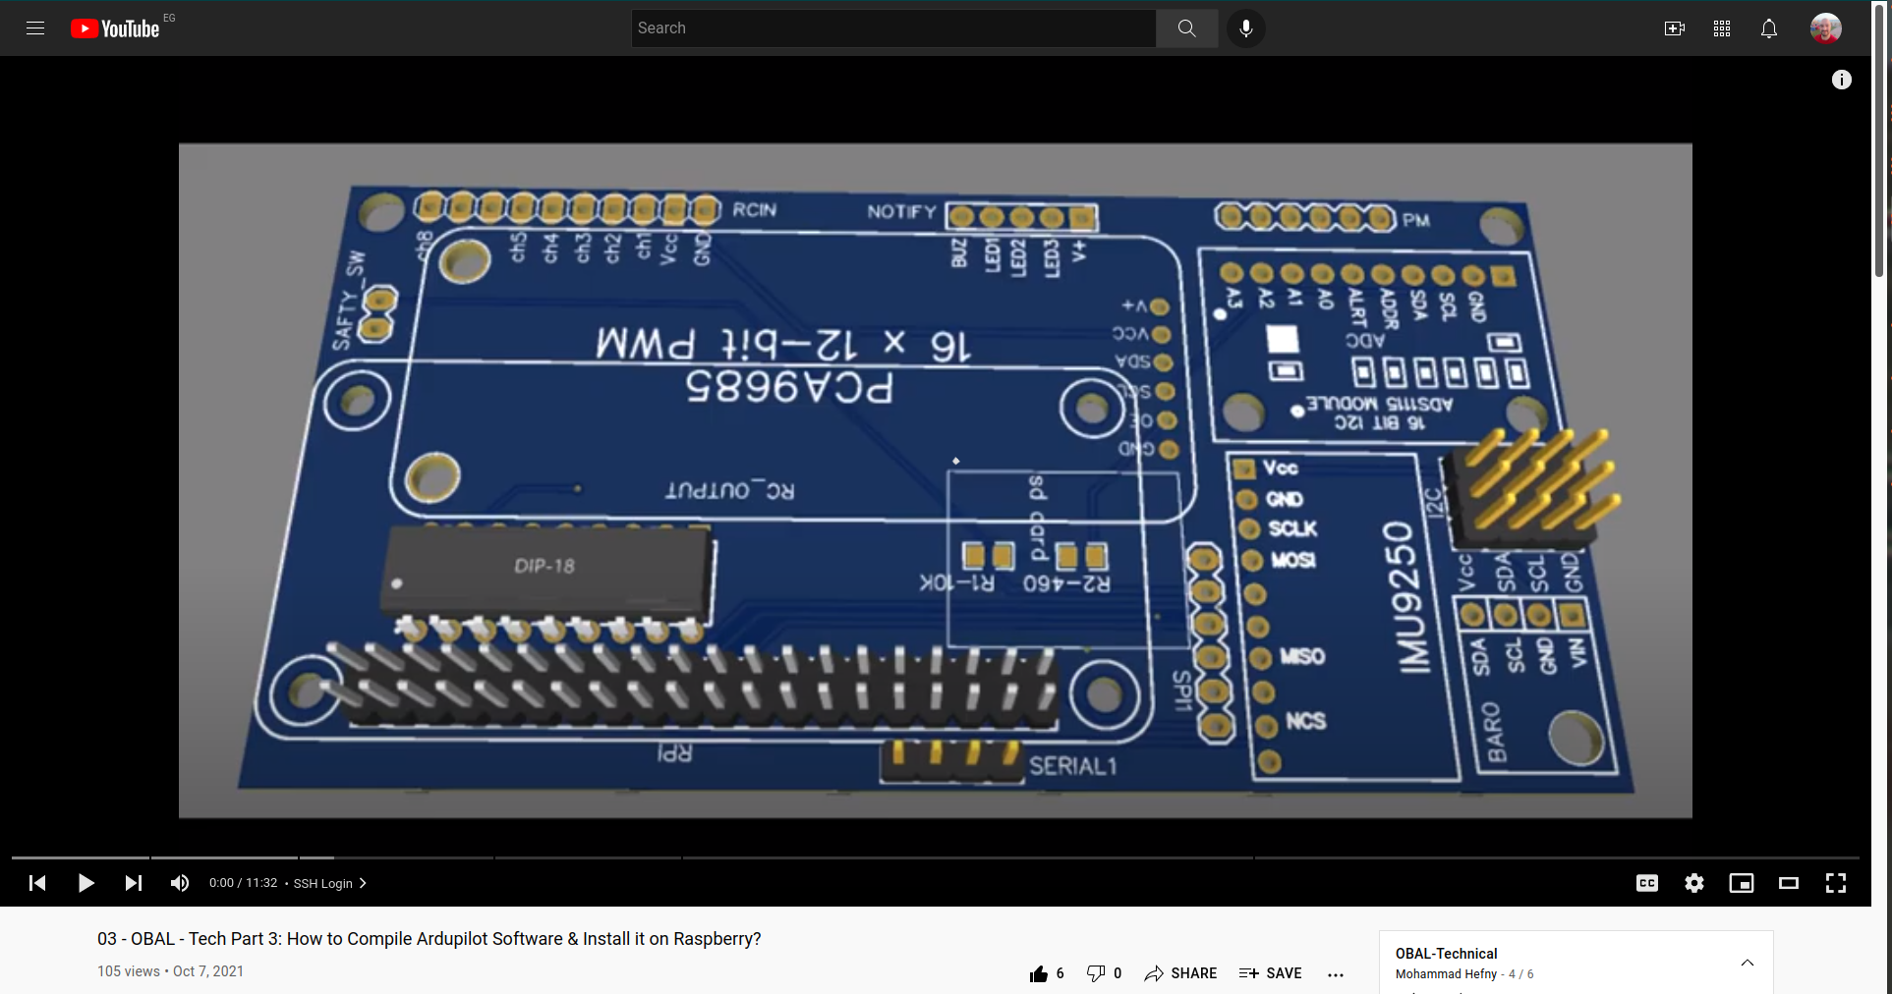Open the notifications bell

[1769, 28]
